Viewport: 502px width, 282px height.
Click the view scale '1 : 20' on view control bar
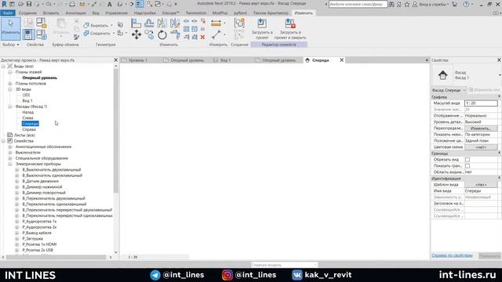pos(133,257)
